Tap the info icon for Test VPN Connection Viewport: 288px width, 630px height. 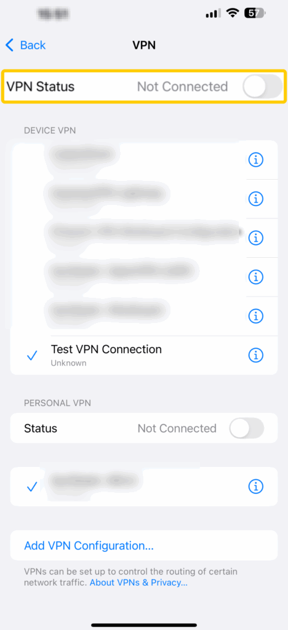256,355
